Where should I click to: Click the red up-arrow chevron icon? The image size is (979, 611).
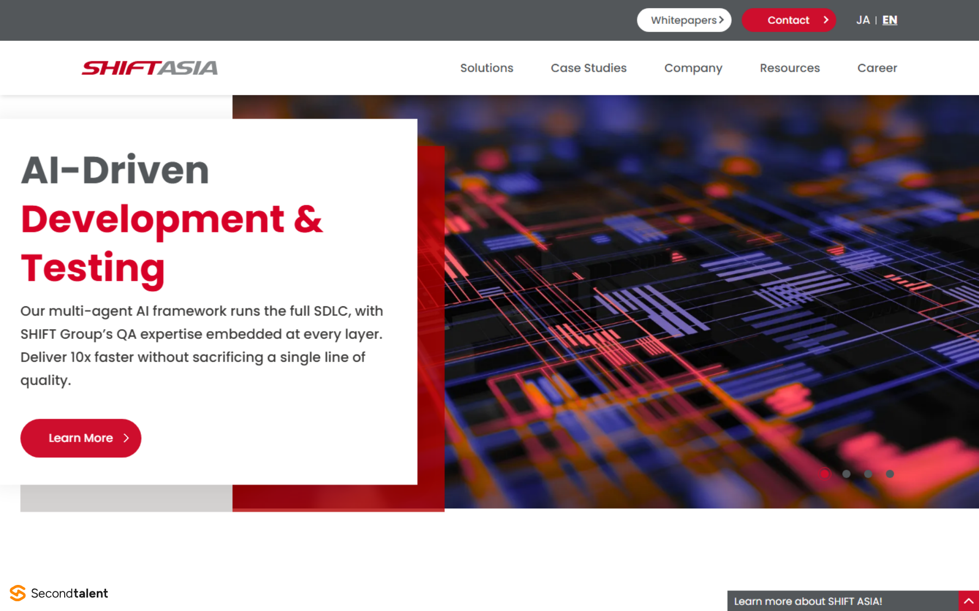coord(969,601)
